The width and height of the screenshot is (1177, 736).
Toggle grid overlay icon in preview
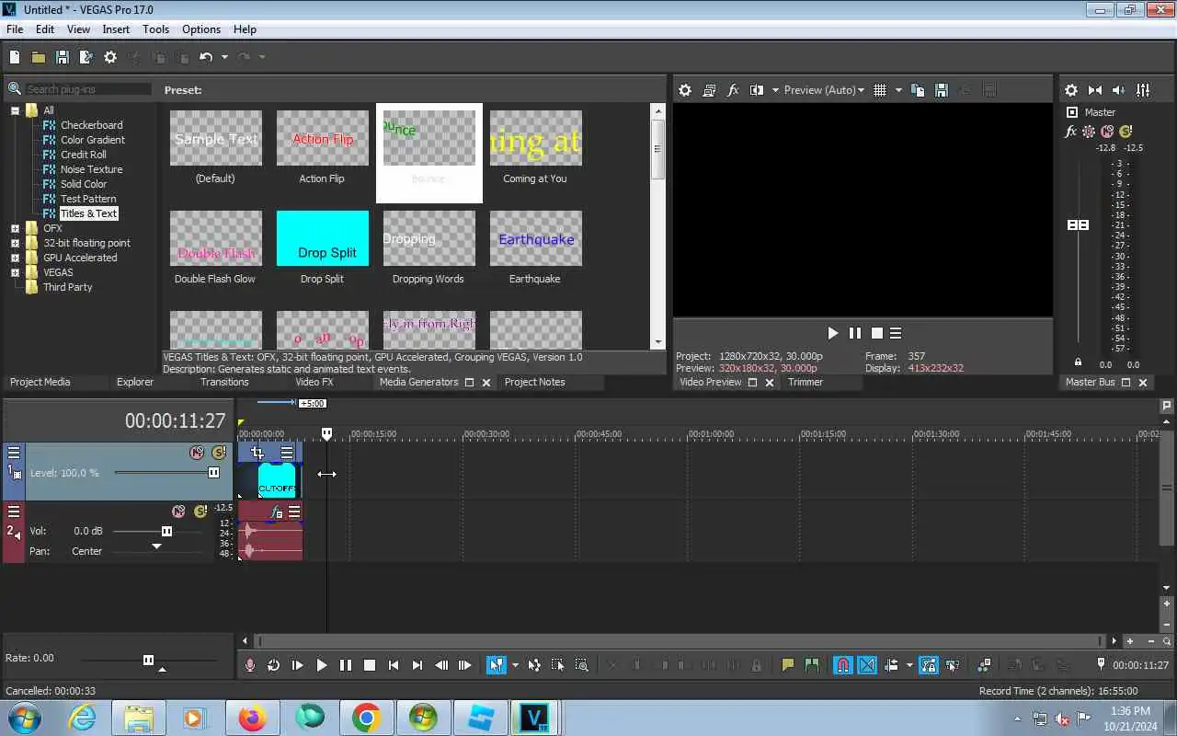point(880,89)
